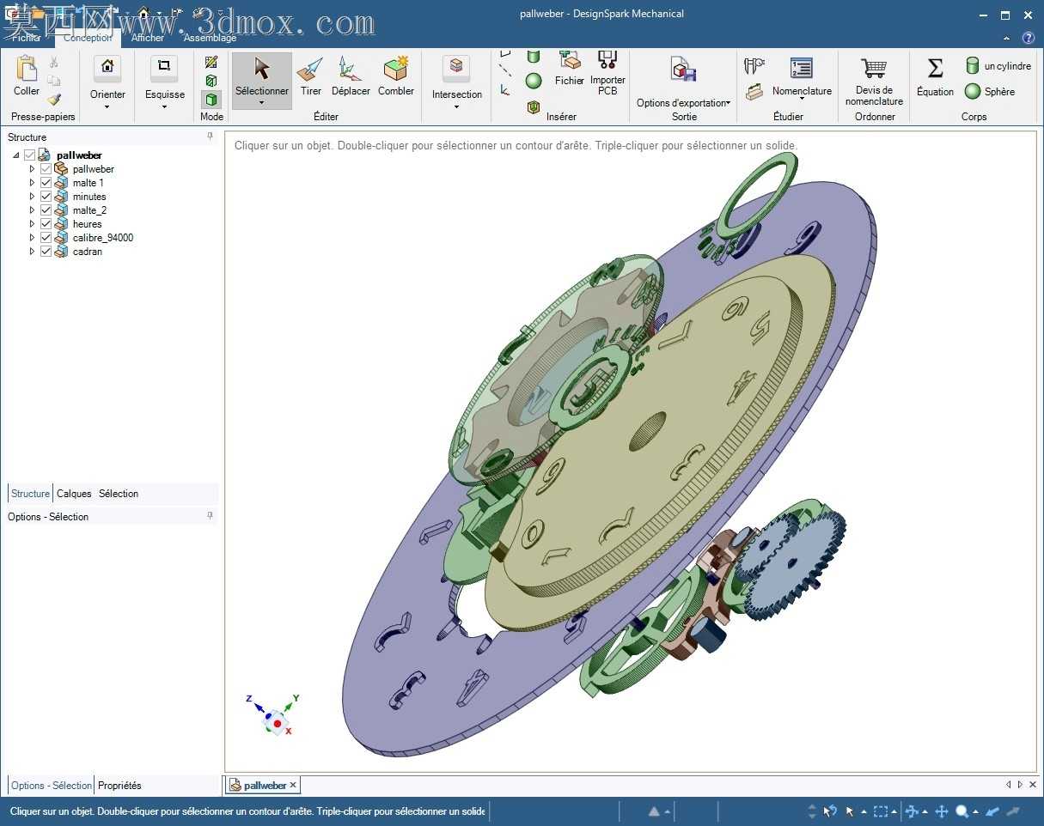Switch to the Calques panel tab
The width and height of the screenshot is (1044, 826).
pyautogui.click(x=74, y=494)
